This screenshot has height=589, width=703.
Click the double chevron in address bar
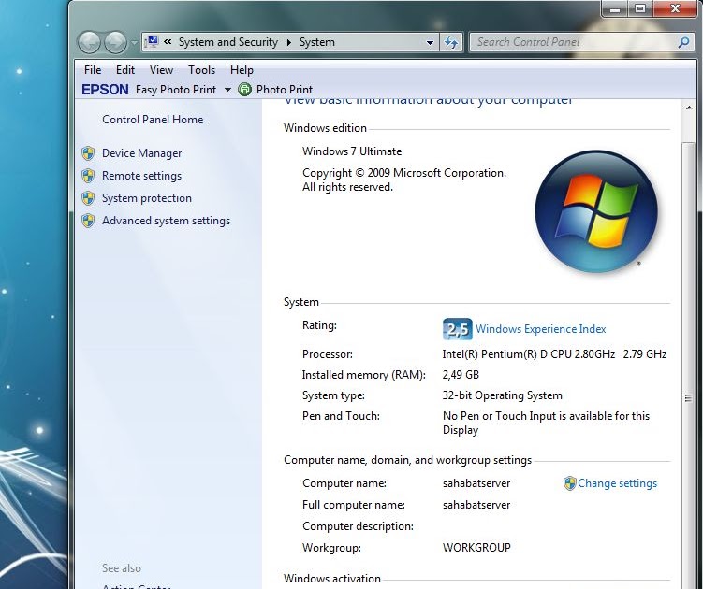tap(168, 42)
